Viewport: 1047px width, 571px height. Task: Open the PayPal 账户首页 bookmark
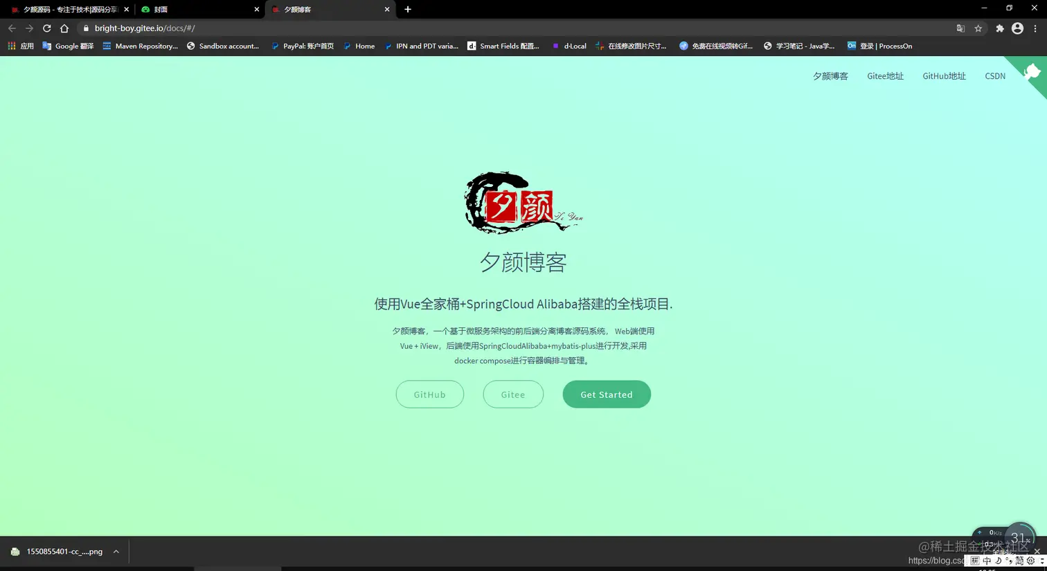pyautogui.click(x=303, y=46)
